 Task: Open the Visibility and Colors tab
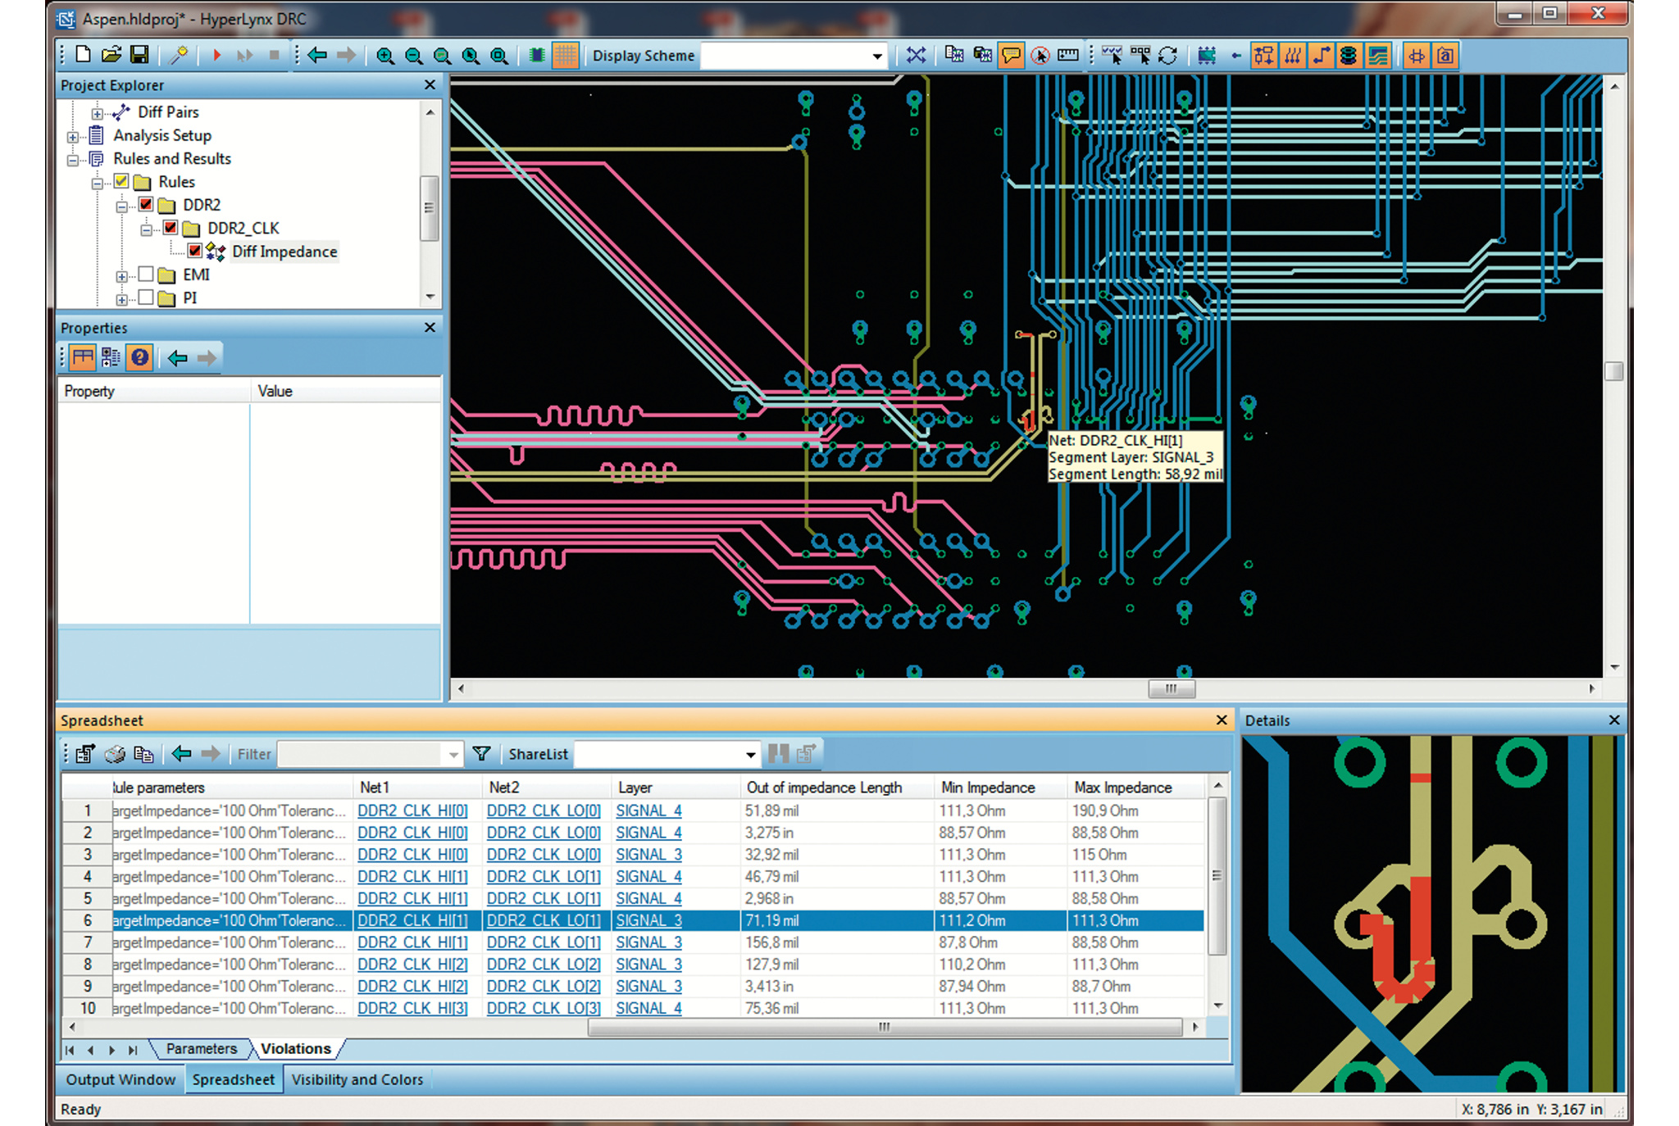357,1079
